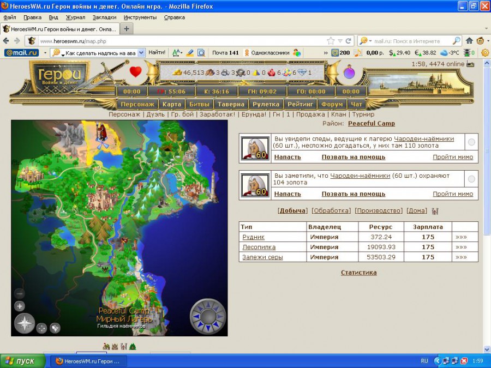
Task: Open details arrows for Залежи серы row
Action: pos(461,257)
